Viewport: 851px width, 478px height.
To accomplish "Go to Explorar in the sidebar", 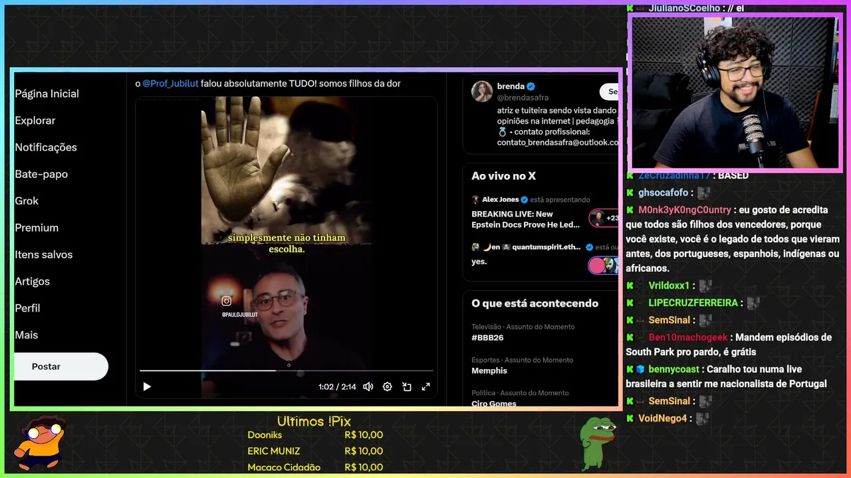I will tap(35, 120).
